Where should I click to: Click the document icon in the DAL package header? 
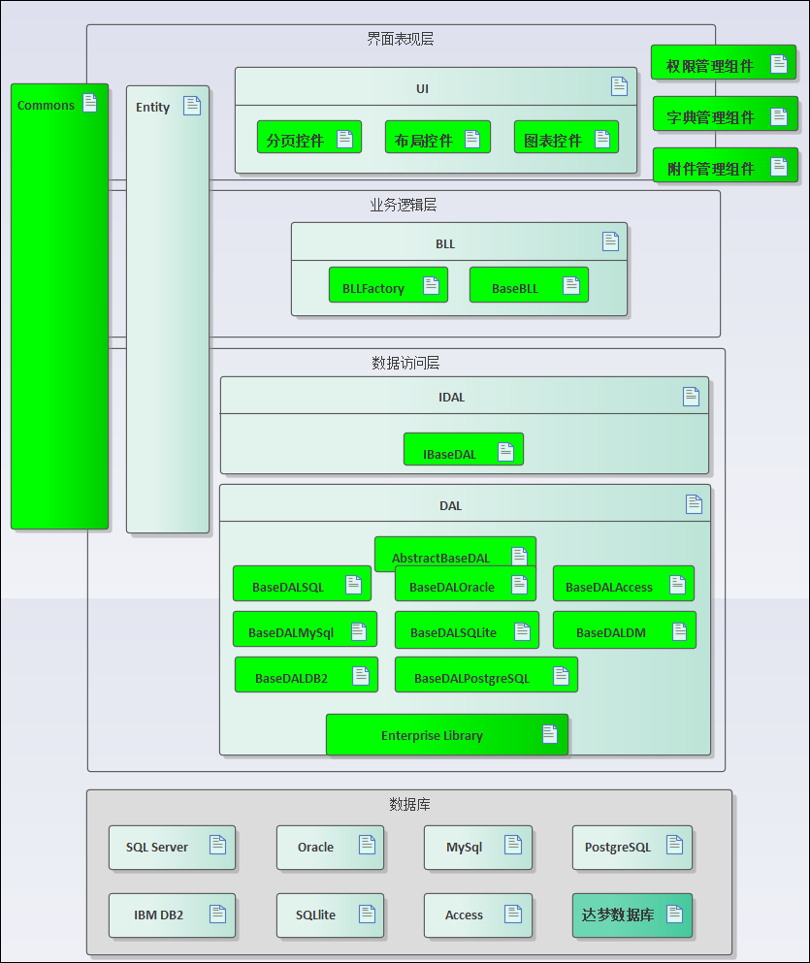pyautogui.click(x=694, y=504)
